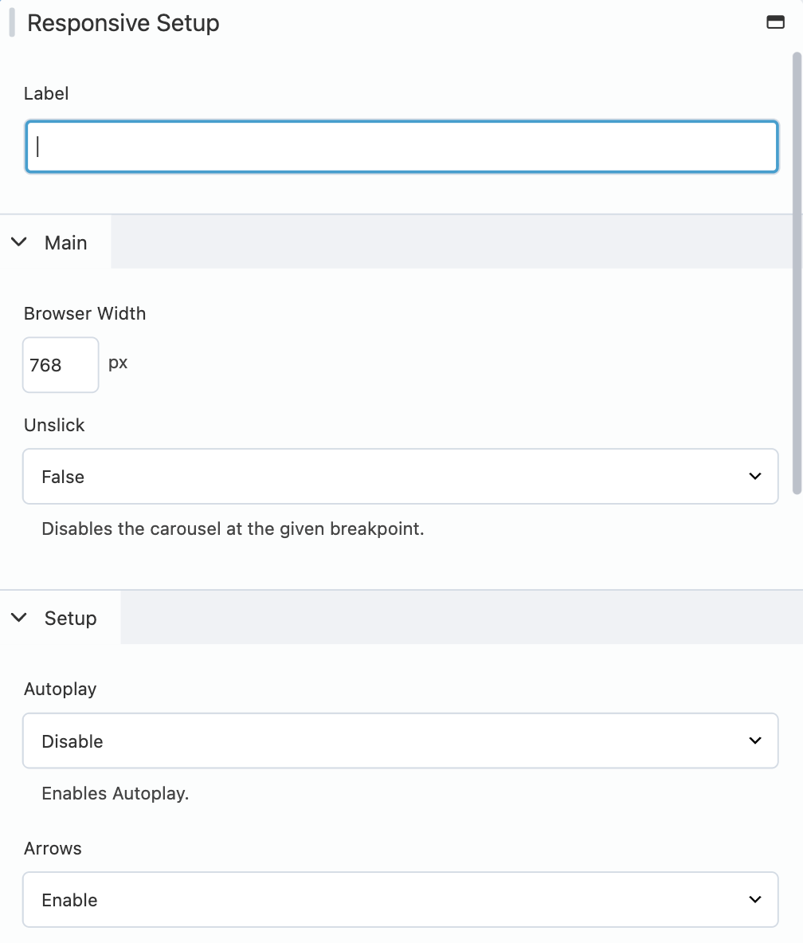
Task: Click the 'Label' field caption
Action: pyautogui.click(x=46, y=94)
